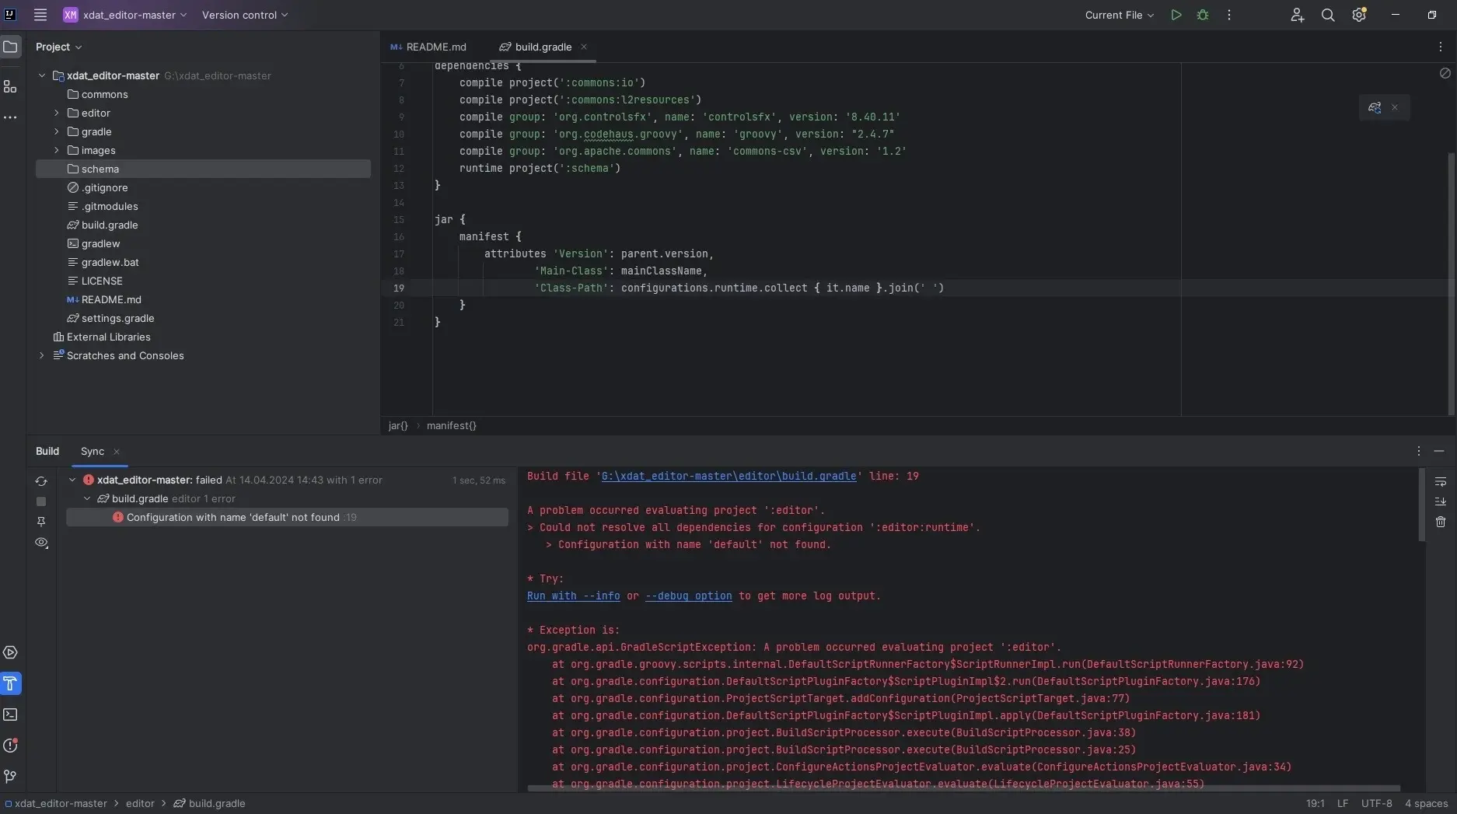Collapse xdat_editor-master root folder
Image resolution: width=1457 pixels, height=814 pixels.
[42, 75]
